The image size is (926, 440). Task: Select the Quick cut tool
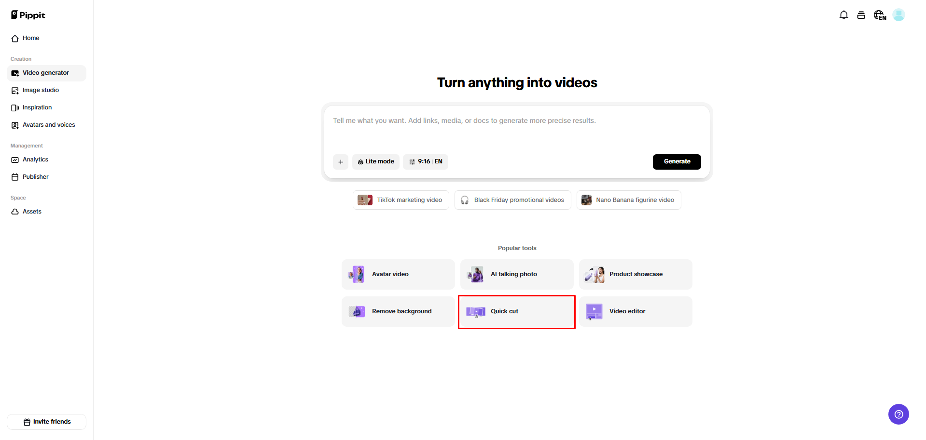click(516, 311)
